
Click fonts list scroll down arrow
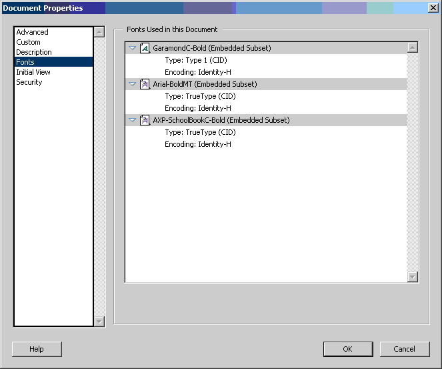coord(413,277)
